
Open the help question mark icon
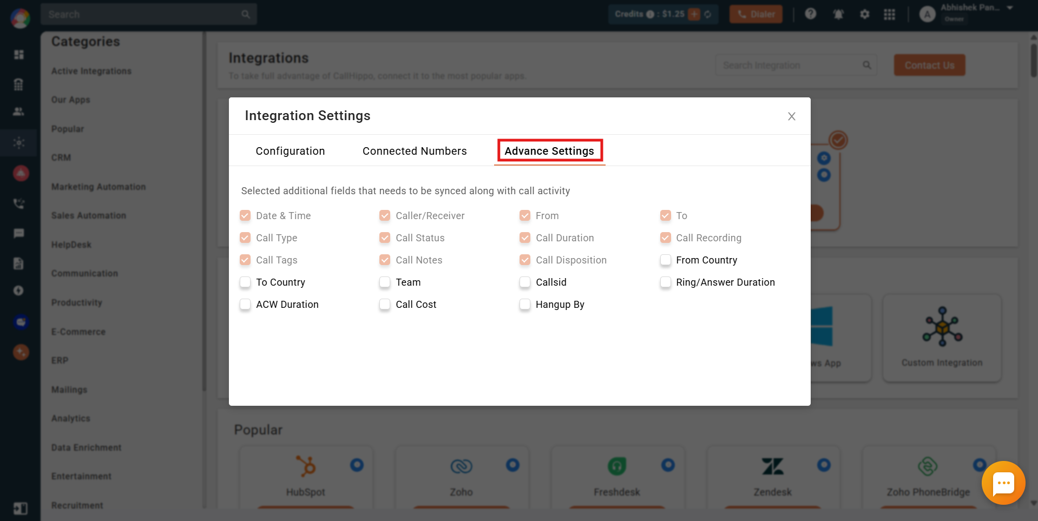pos(810,14)
